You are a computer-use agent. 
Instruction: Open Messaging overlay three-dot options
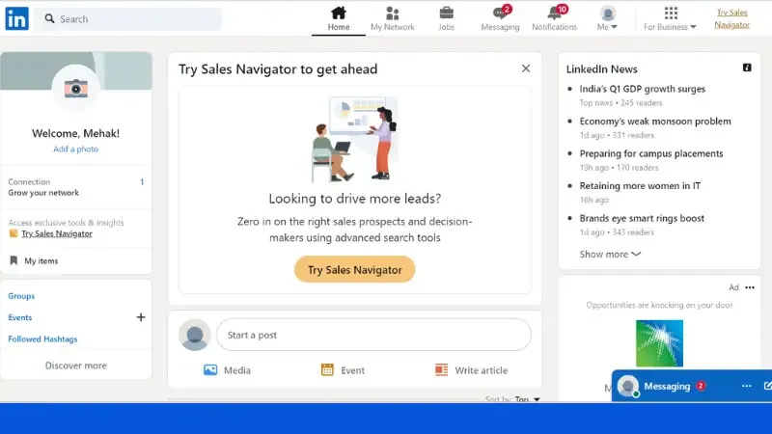tap(746, 386)
